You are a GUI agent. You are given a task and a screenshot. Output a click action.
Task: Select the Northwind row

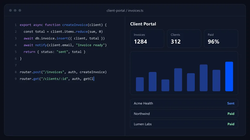(x=184, y=114)
